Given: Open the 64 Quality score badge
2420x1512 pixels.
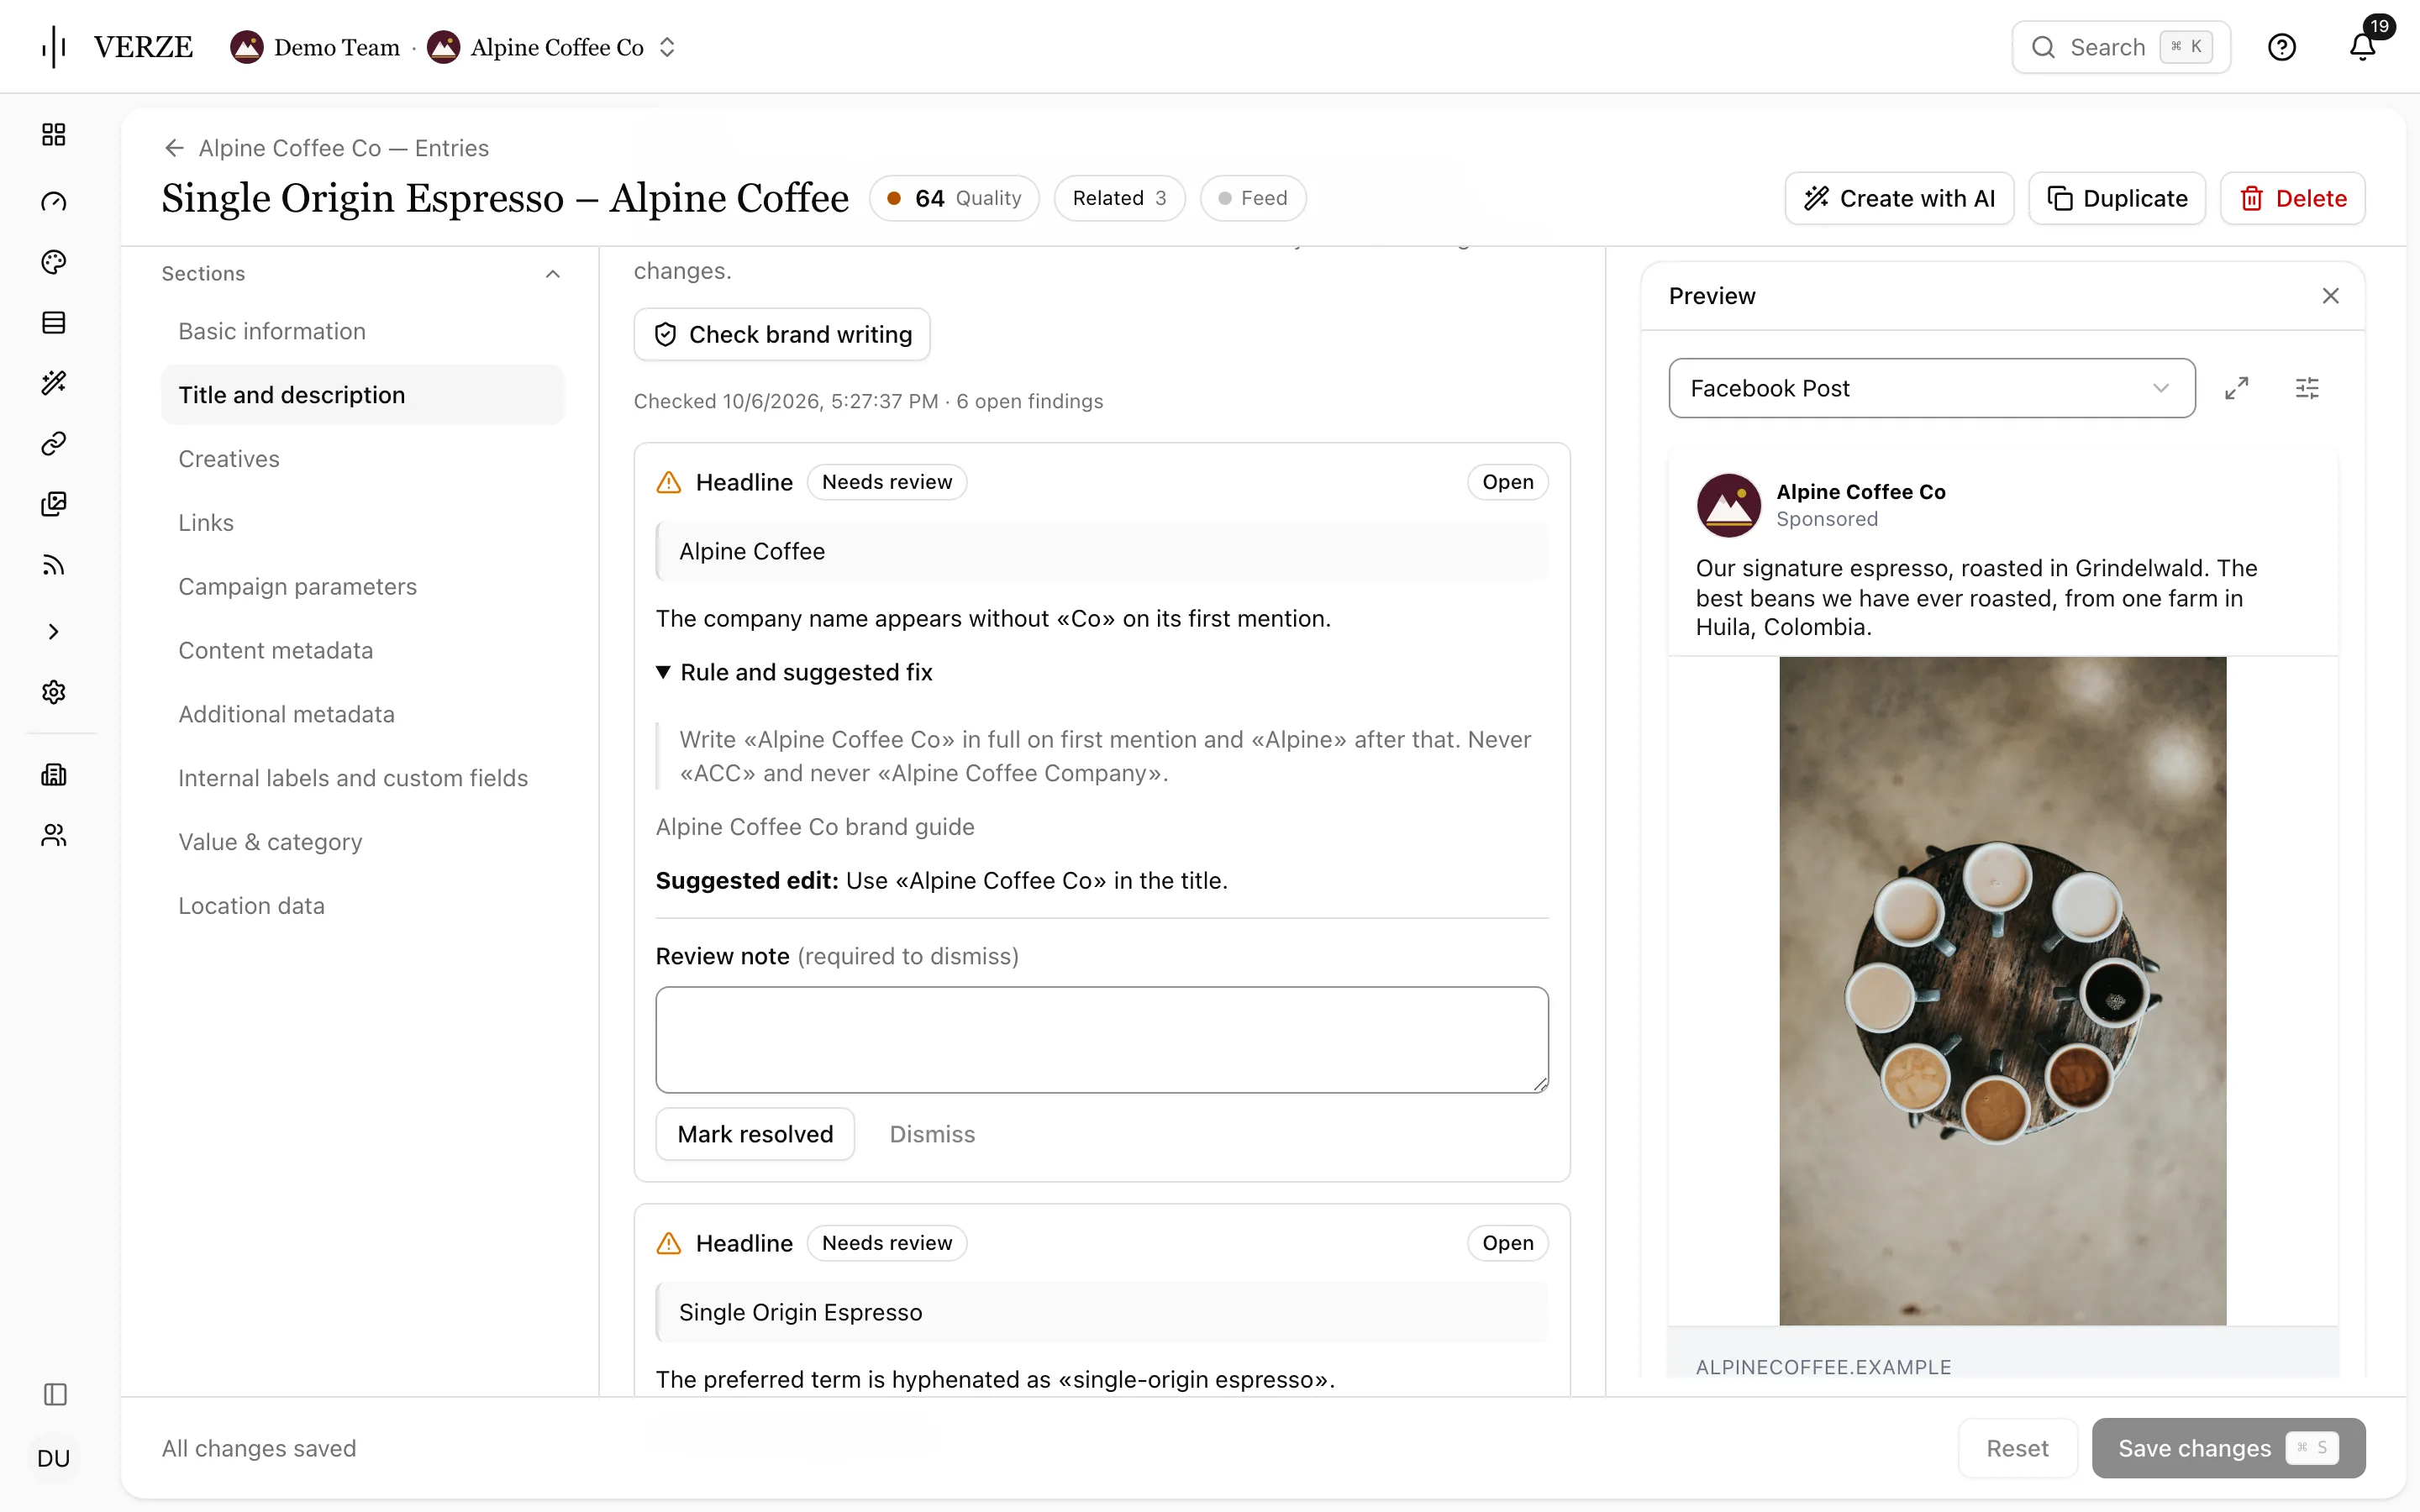Looking at the screenshot, I should pos(954,198).
